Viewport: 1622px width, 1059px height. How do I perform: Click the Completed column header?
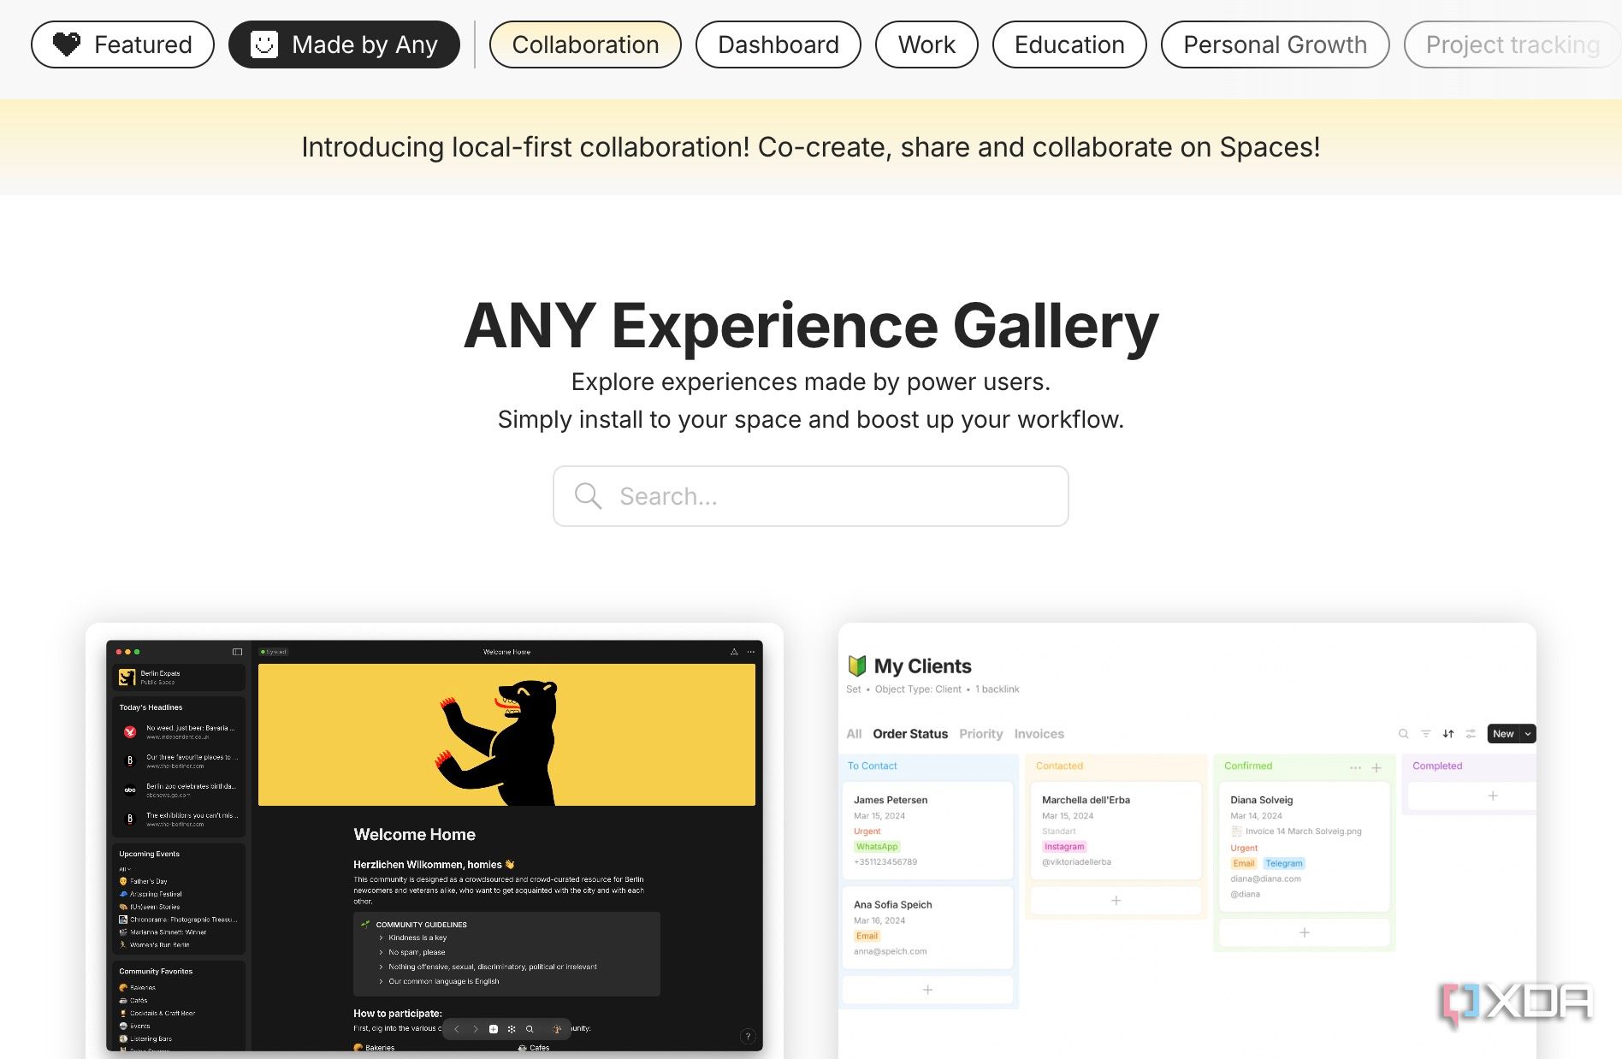(1437, 766)
